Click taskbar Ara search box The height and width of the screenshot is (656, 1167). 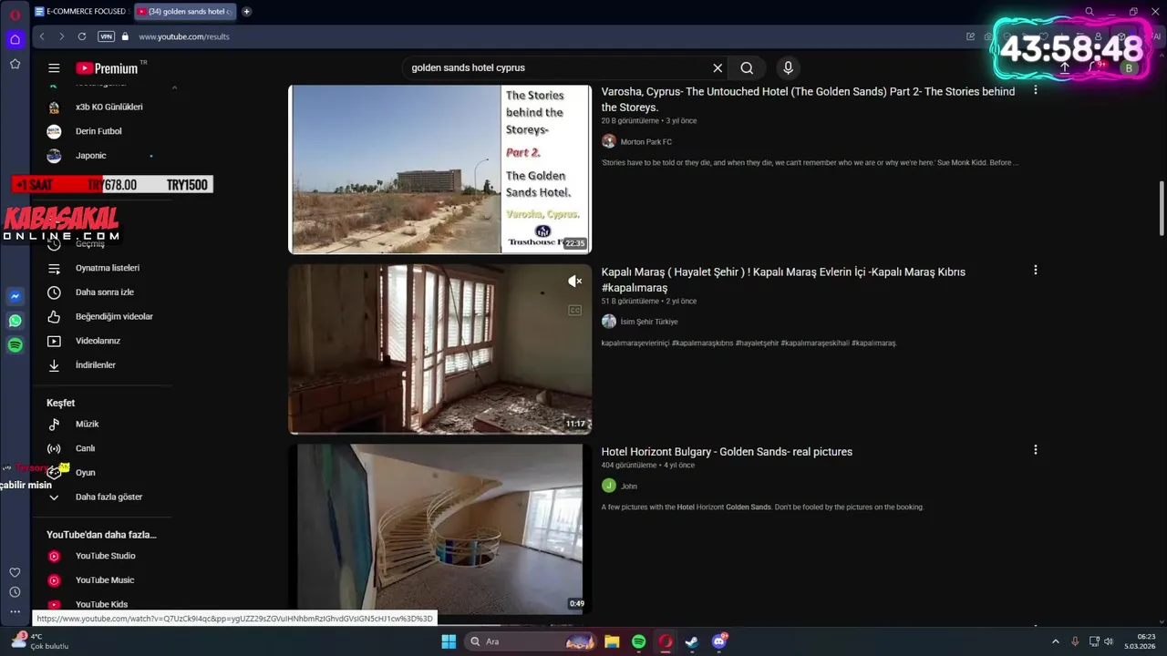(x=531, y=641)
